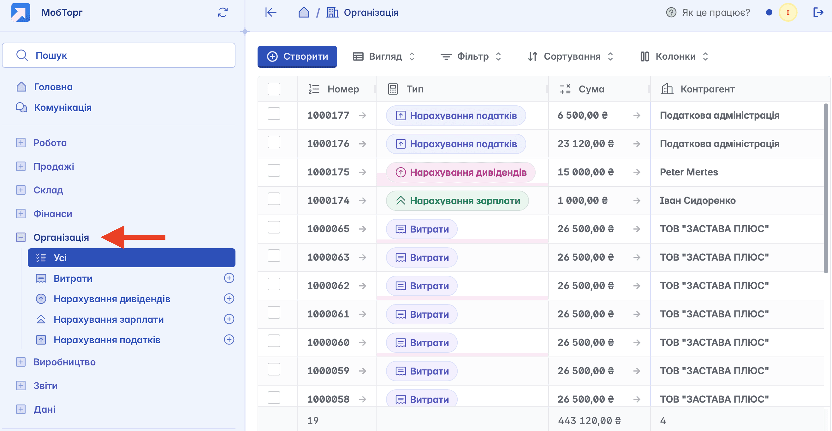Collapse sidebar using the arrow-to-left icon
Screen dimensions: 832x431
tap(271, 13)
